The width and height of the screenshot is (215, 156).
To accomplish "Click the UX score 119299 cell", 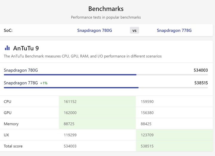I will point(70,135).
